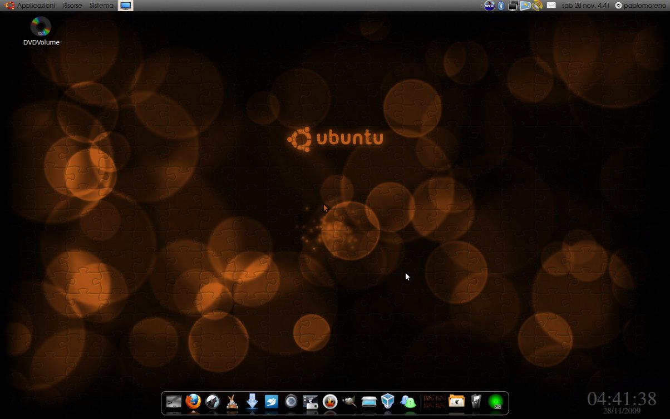Open the Bluetooth tray icon
The image size is (670, 419).
501,6
